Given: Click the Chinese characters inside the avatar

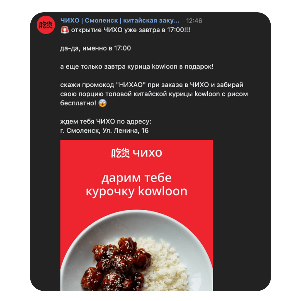Looking at the screenshot, I should [x=46, y=25].
